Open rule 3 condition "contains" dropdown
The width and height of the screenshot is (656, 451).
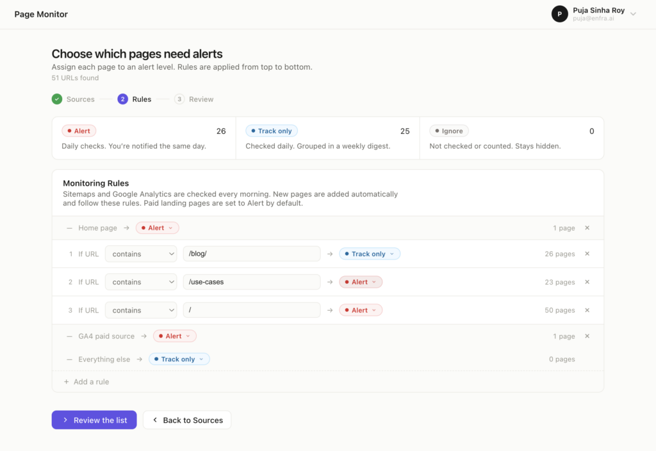point(141,310)
